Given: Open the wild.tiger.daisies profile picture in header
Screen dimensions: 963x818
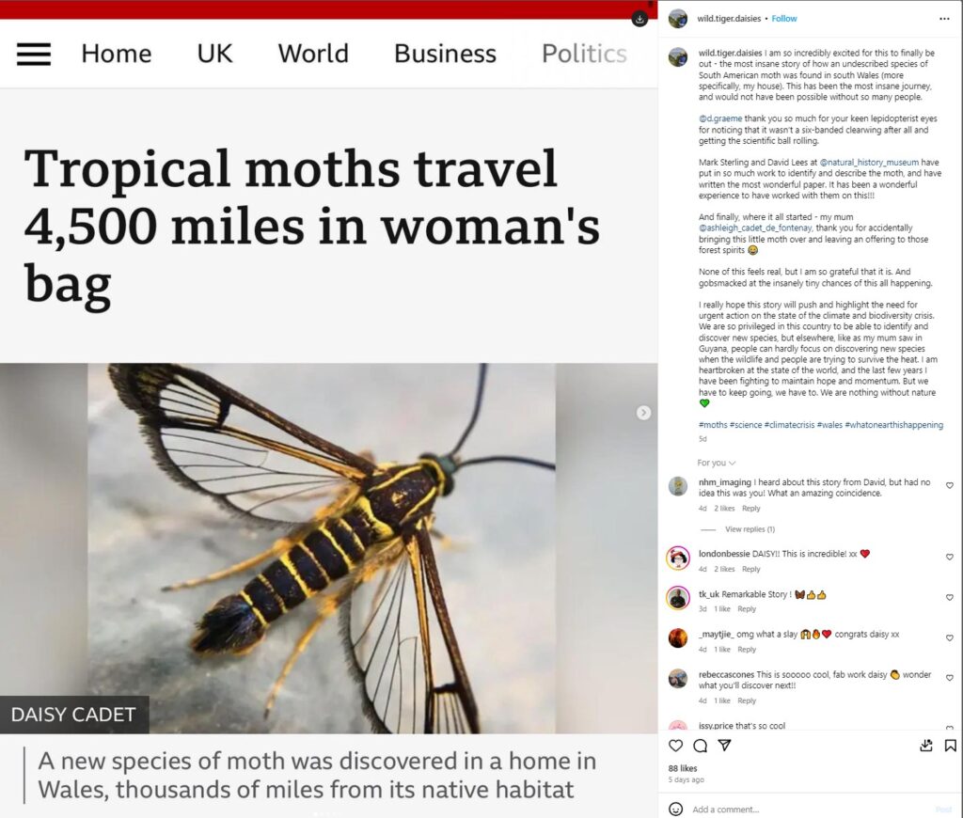Looking at the screenshot, I should (x=677, y=19).
